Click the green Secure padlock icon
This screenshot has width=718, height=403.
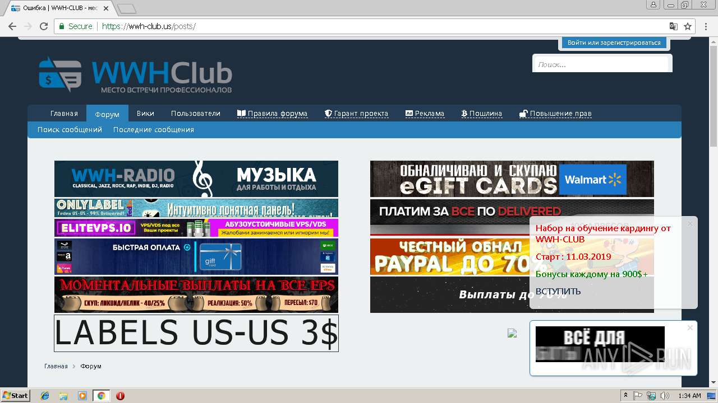62,26
